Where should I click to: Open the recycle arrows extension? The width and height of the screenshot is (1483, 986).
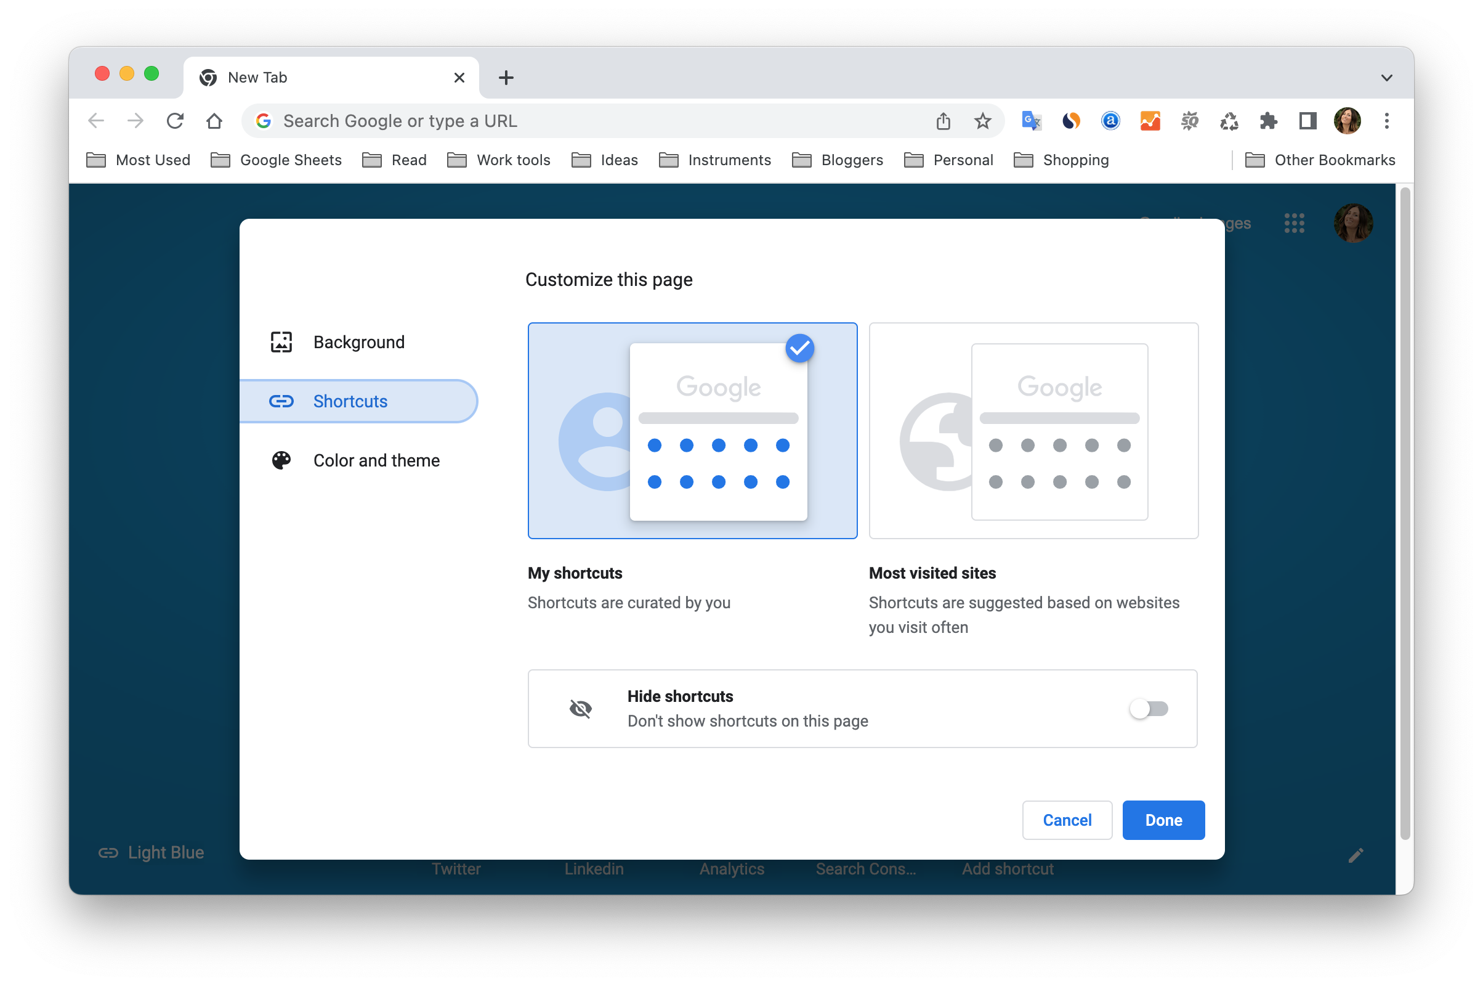click(x=1229, y=121)
